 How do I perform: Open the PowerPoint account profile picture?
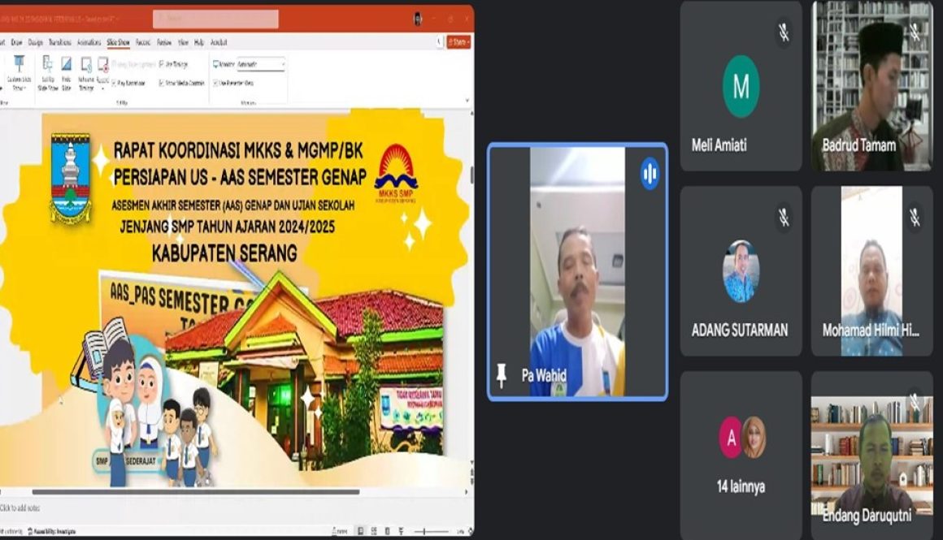coord(418,19)
